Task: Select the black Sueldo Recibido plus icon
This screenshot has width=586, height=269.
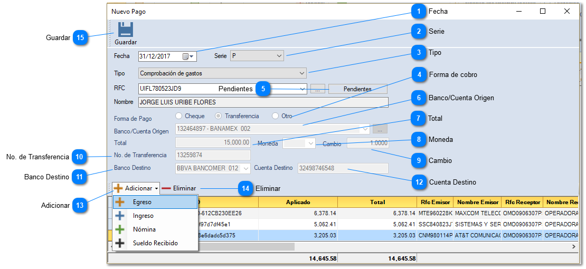Action: click(x=120, y=243)
